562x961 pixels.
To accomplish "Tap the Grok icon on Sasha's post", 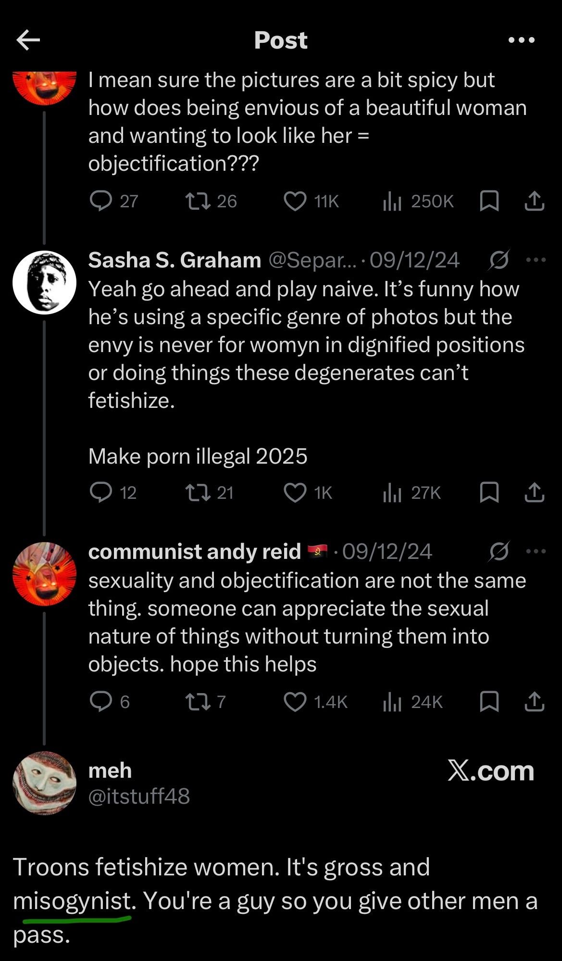I will click(x=499, y=260).
